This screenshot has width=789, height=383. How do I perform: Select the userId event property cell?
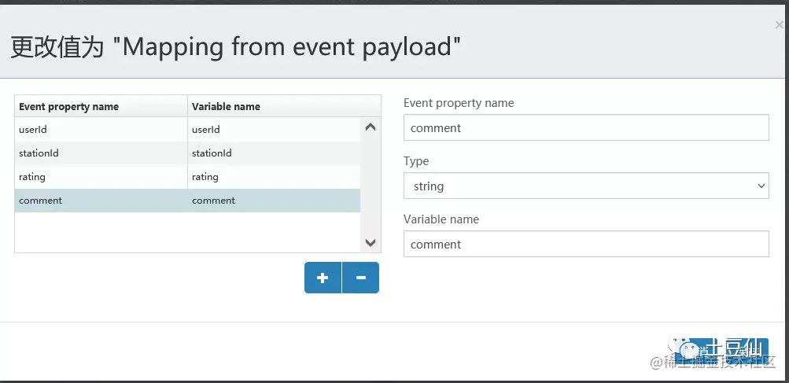(x=101, y=129)
